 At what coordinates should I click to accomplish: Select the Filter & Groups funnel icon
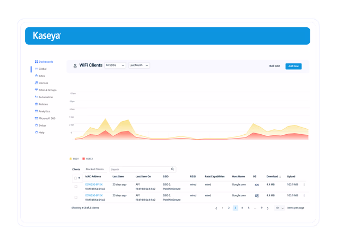point(37,90)
